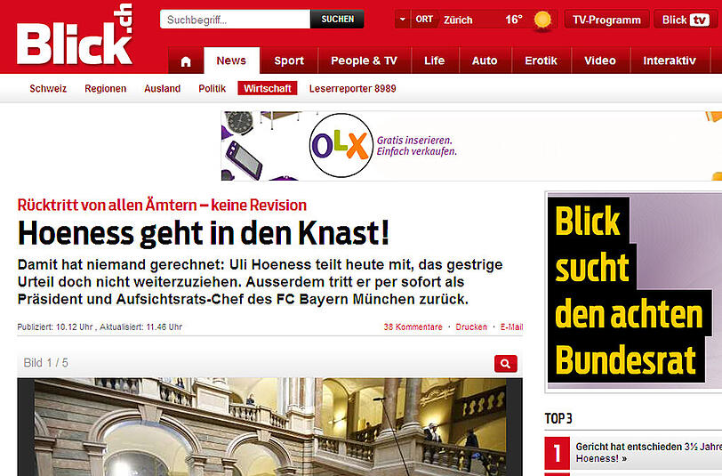
Task: Open the gallery magnifier zoom button
Action: click(x=506, y=364)
